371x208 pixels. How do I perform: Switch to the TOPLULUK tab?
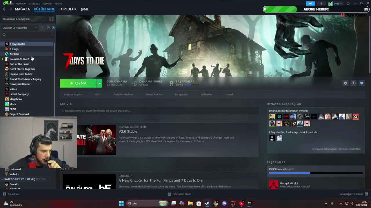click(68, 9)
